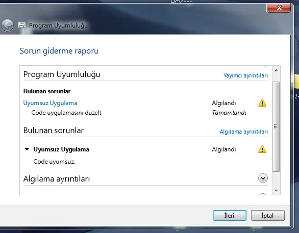Select the text 'Code uygulamasını düzelt'
The width and height of the screenshot is (299, 233).
[x=66, y=113]
